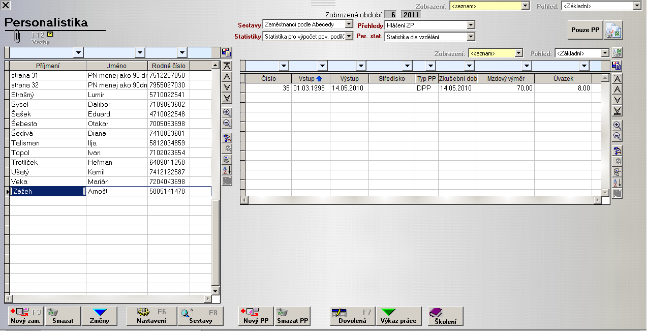
Task: Click the year field 2011 in Zobrazené období
Action: (x=411, y=15)
